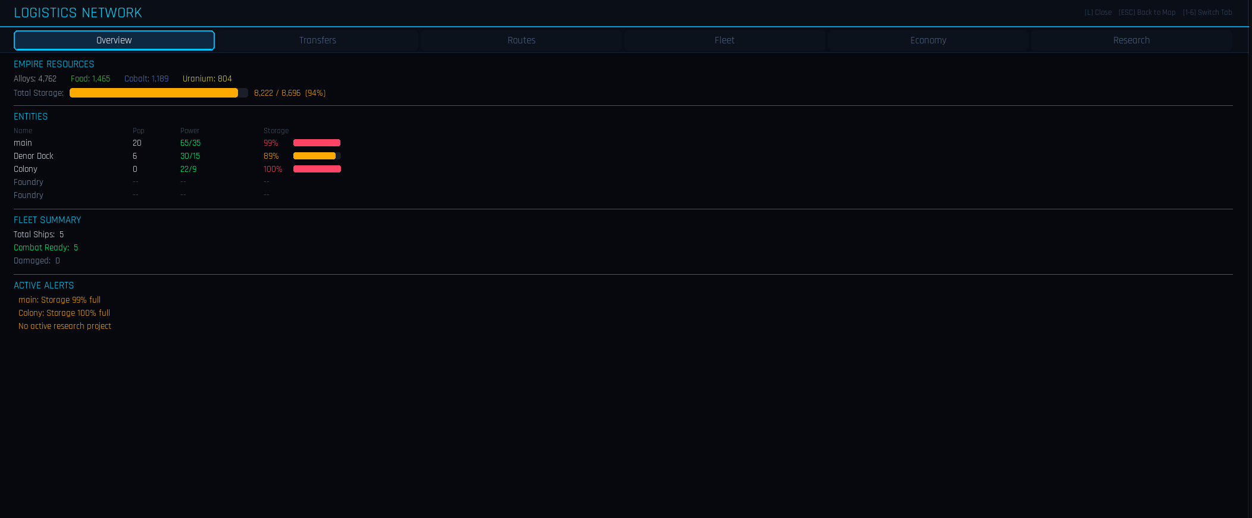Select the Colony entity name
Image resolution: width=1252 pixels, height=518 pixels.
tap(26, 169)
